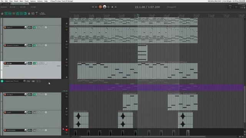Image resolution: width=246 pixels, height=138 pixels.
Task: Click the Strings track name field
Action: (15, 63)
